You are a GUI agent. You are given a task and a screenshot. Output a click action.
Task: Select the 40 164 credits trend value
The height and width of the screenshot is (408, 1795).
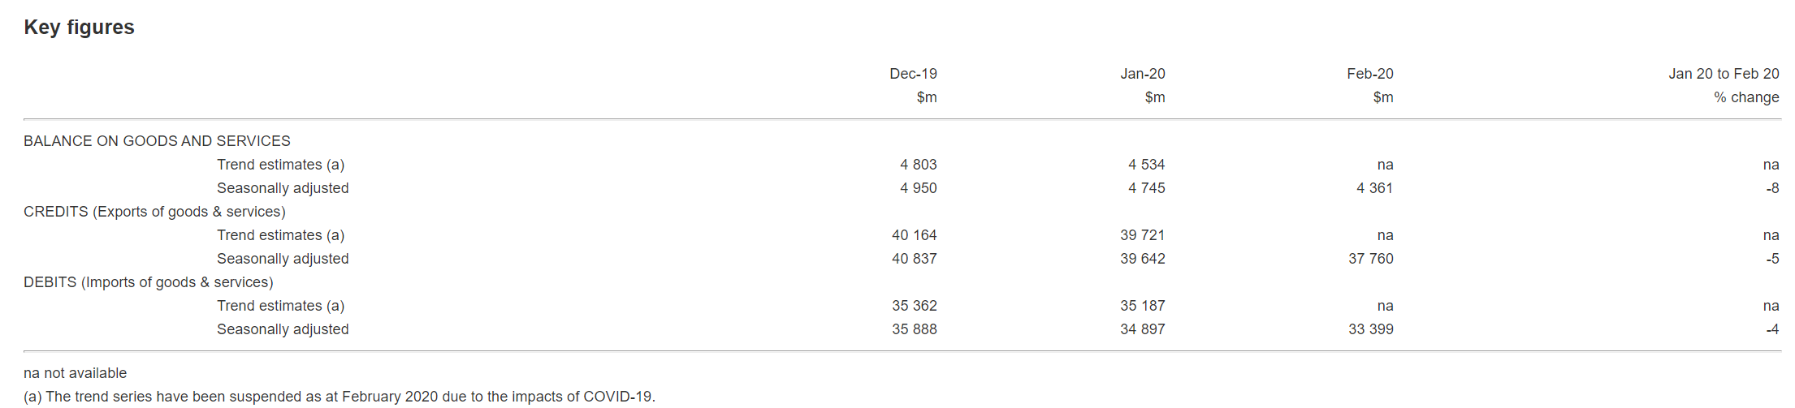tap(914, 235)
